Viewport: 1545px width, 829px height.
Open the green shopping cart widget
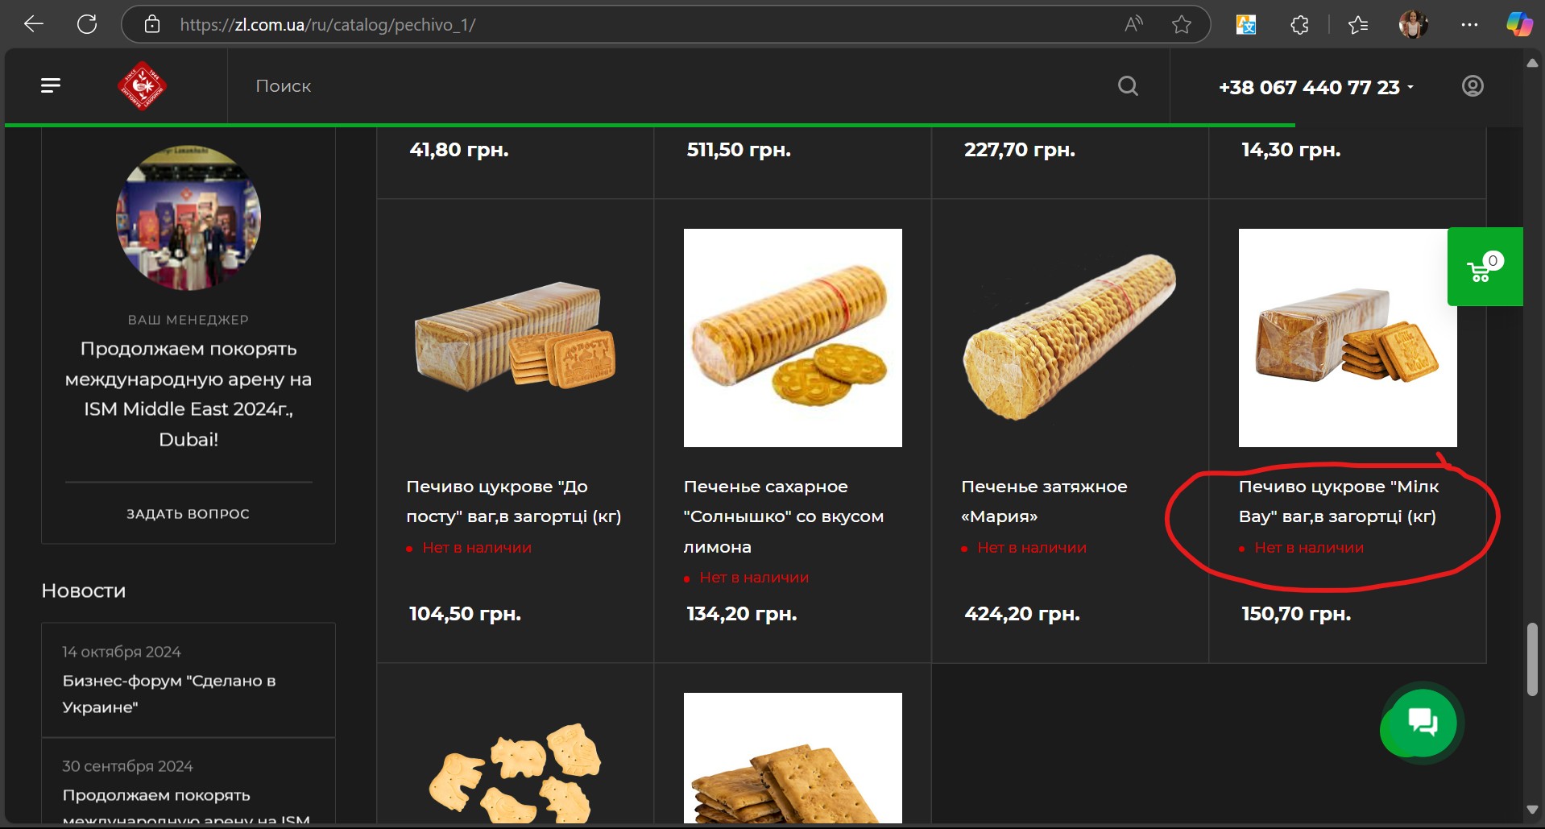click(x=1484, y=267)
